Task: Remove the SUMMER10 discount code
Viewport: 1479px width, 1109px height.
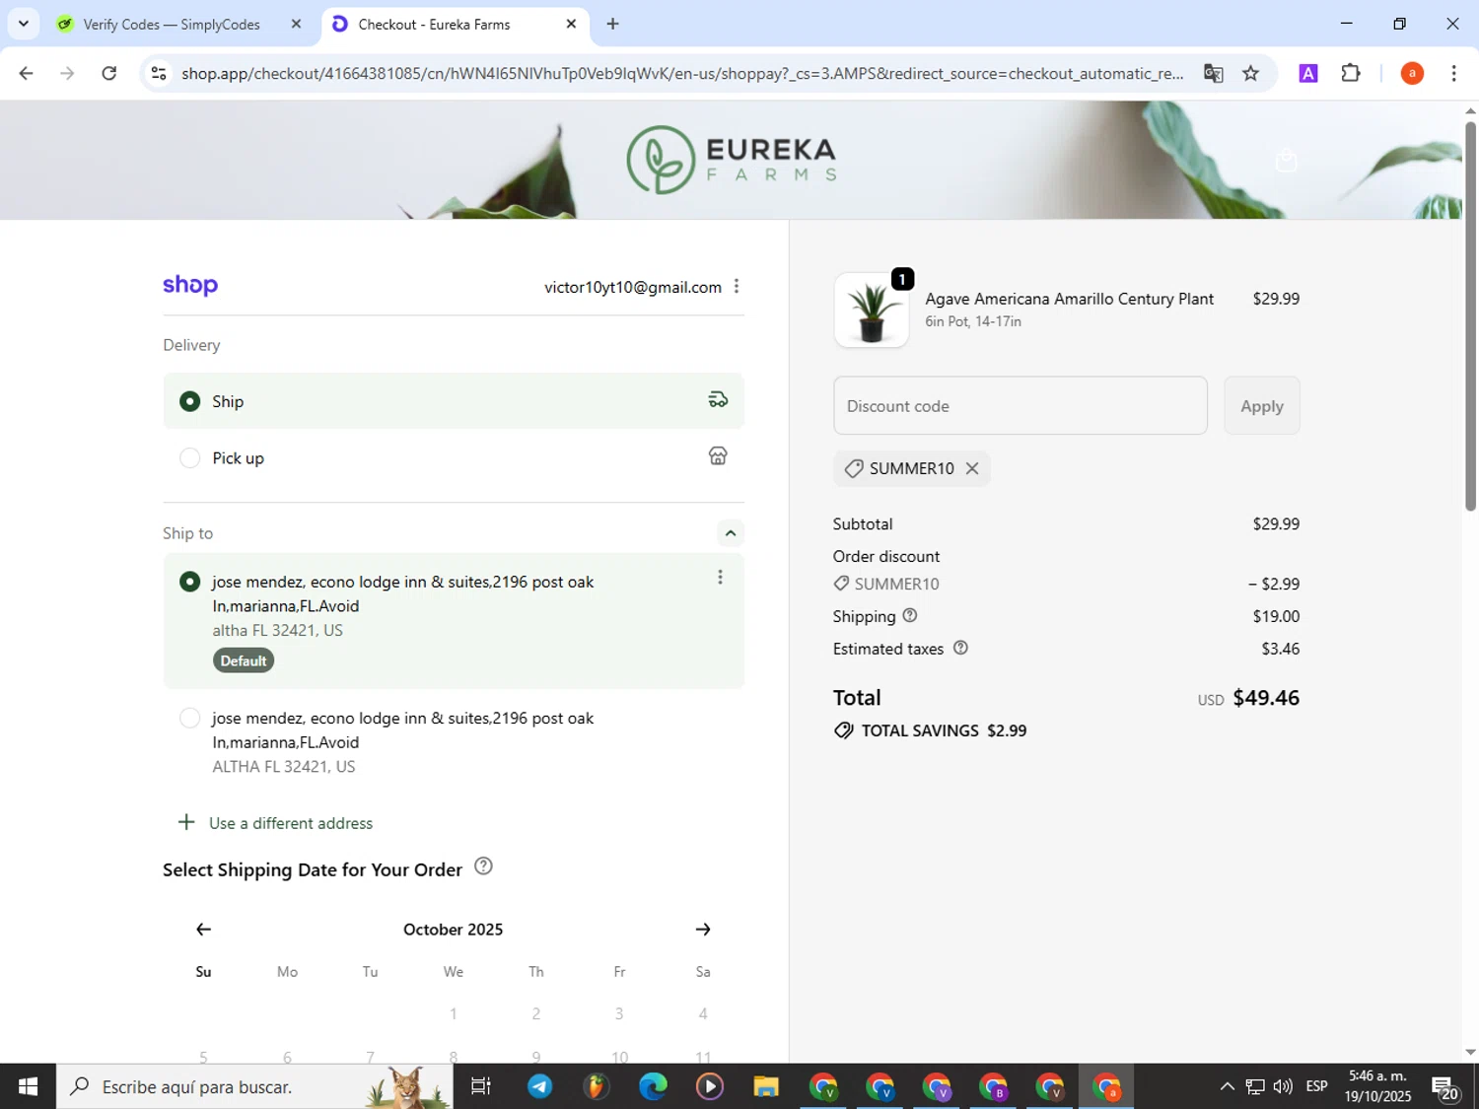Action: point(972,468)
